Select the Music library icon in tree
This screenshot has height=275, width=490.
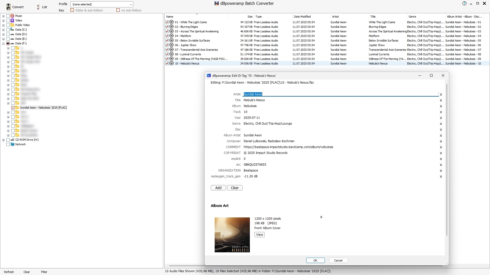[12, 16]
